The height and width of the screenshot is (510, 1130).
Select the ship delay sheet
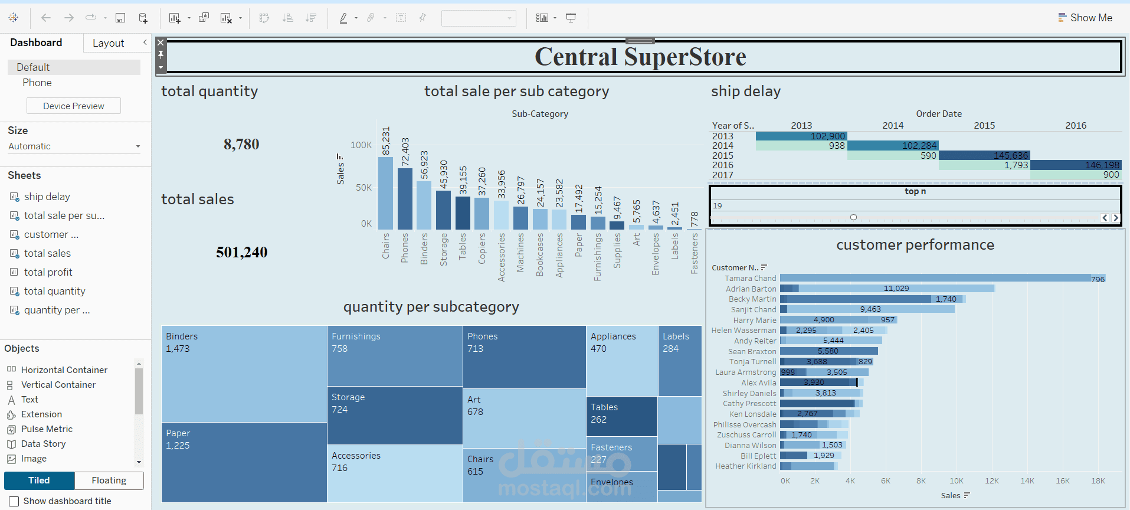tap(47, 197)
